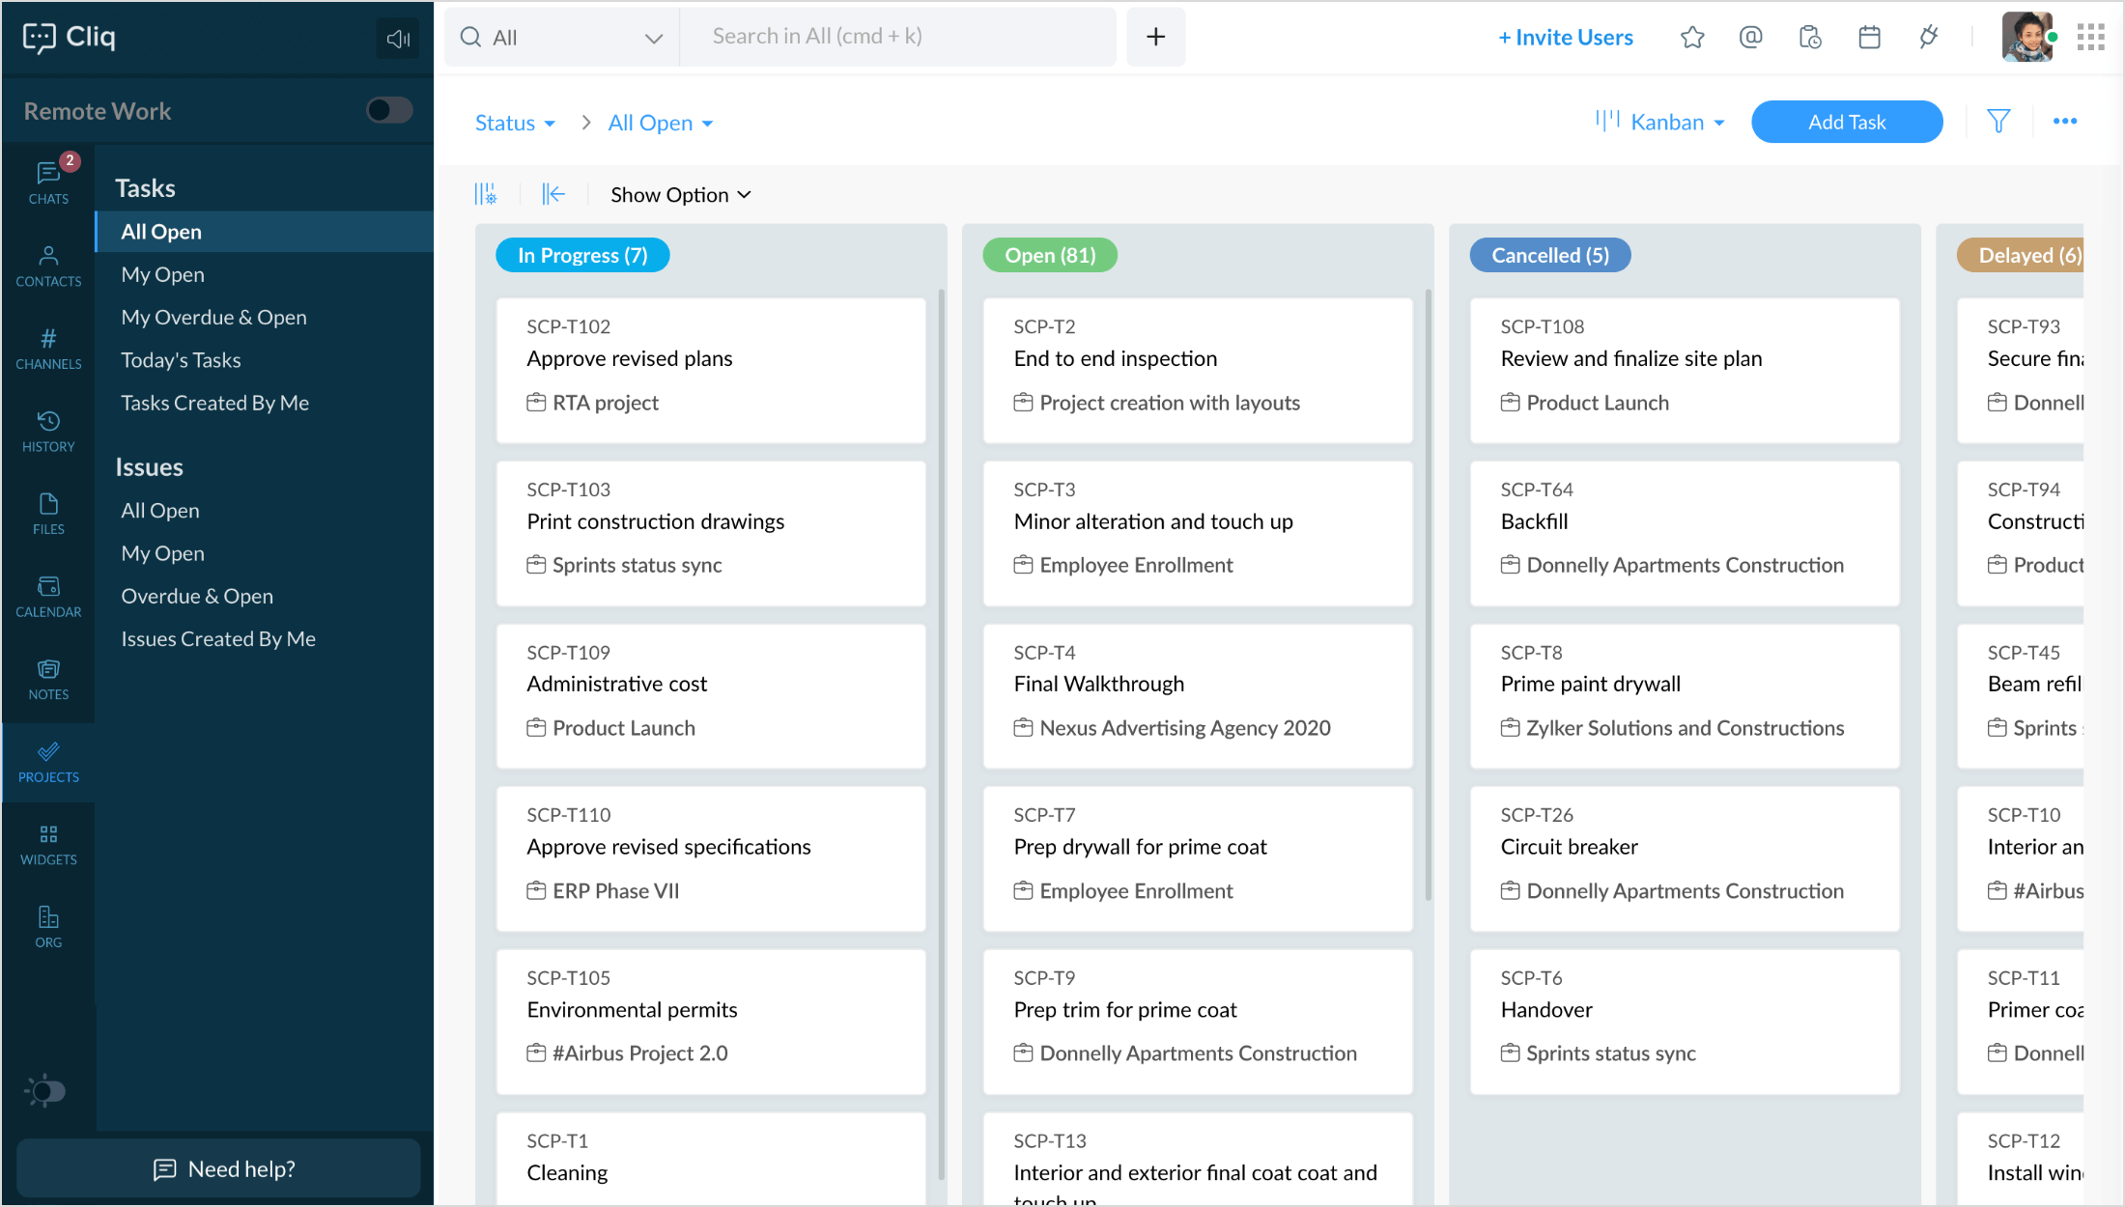Collapse all Kanban columns icon
Image resolution: width=2125 pixels, height=1207 pixels.
coord(553,194)
